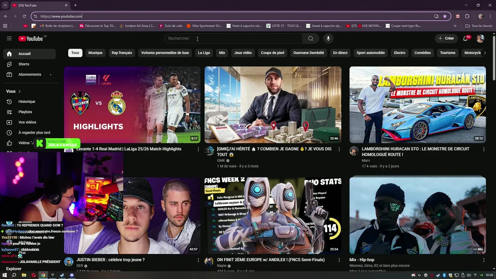
Task: Click the Créer button
Action: coord(446,38)
